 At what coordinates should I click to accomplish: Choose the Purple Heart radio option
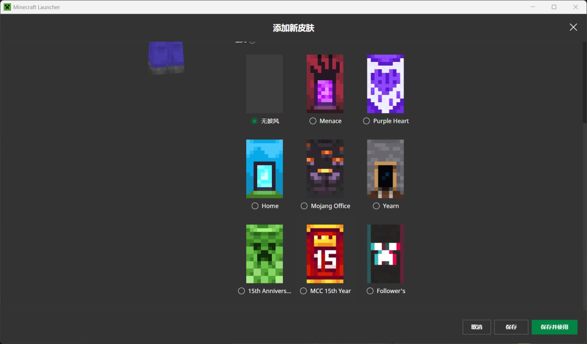click(366, 121)
